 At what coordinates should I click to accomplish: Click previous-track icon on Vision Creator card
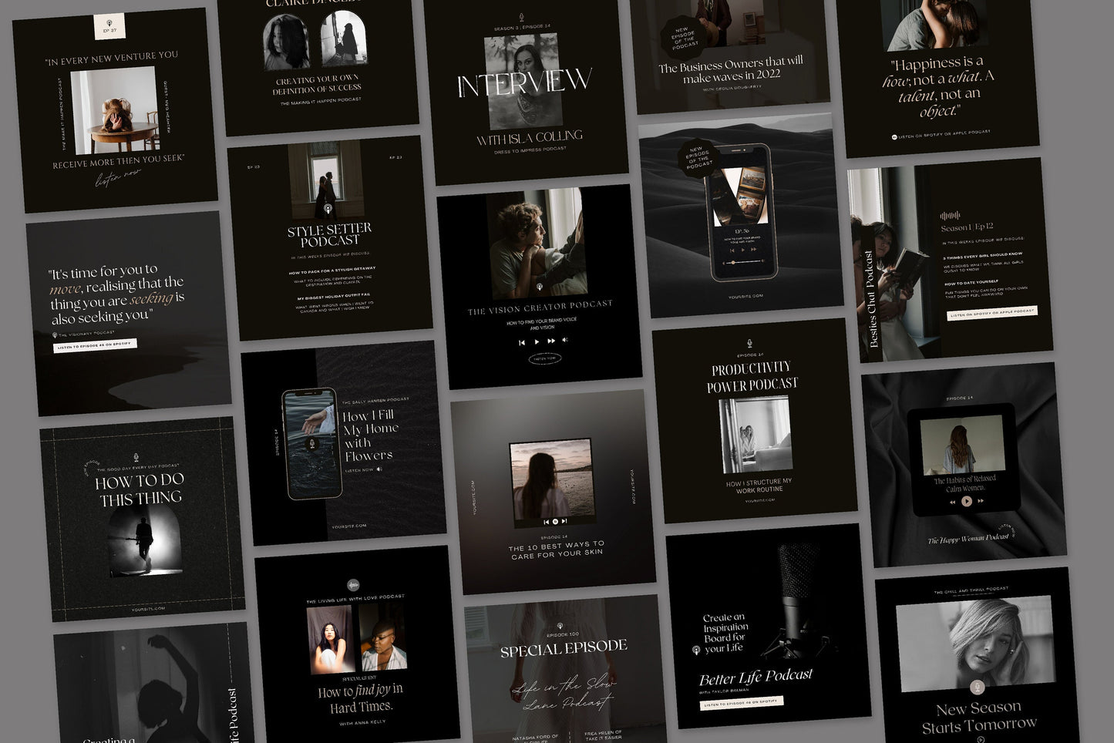click(522, 342)
